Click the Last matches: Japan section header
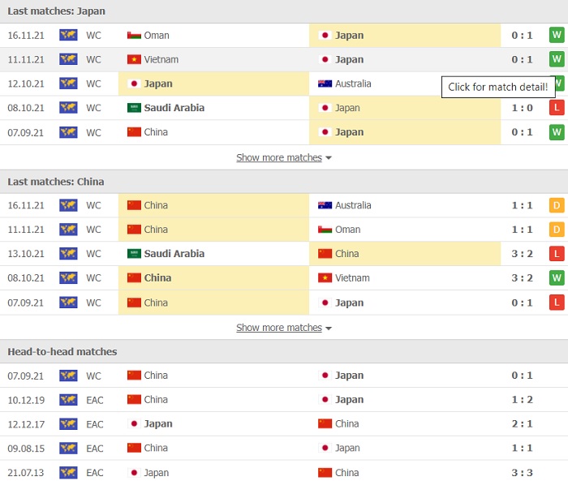This screenshot has height=481, width=568. click(56, 11)
